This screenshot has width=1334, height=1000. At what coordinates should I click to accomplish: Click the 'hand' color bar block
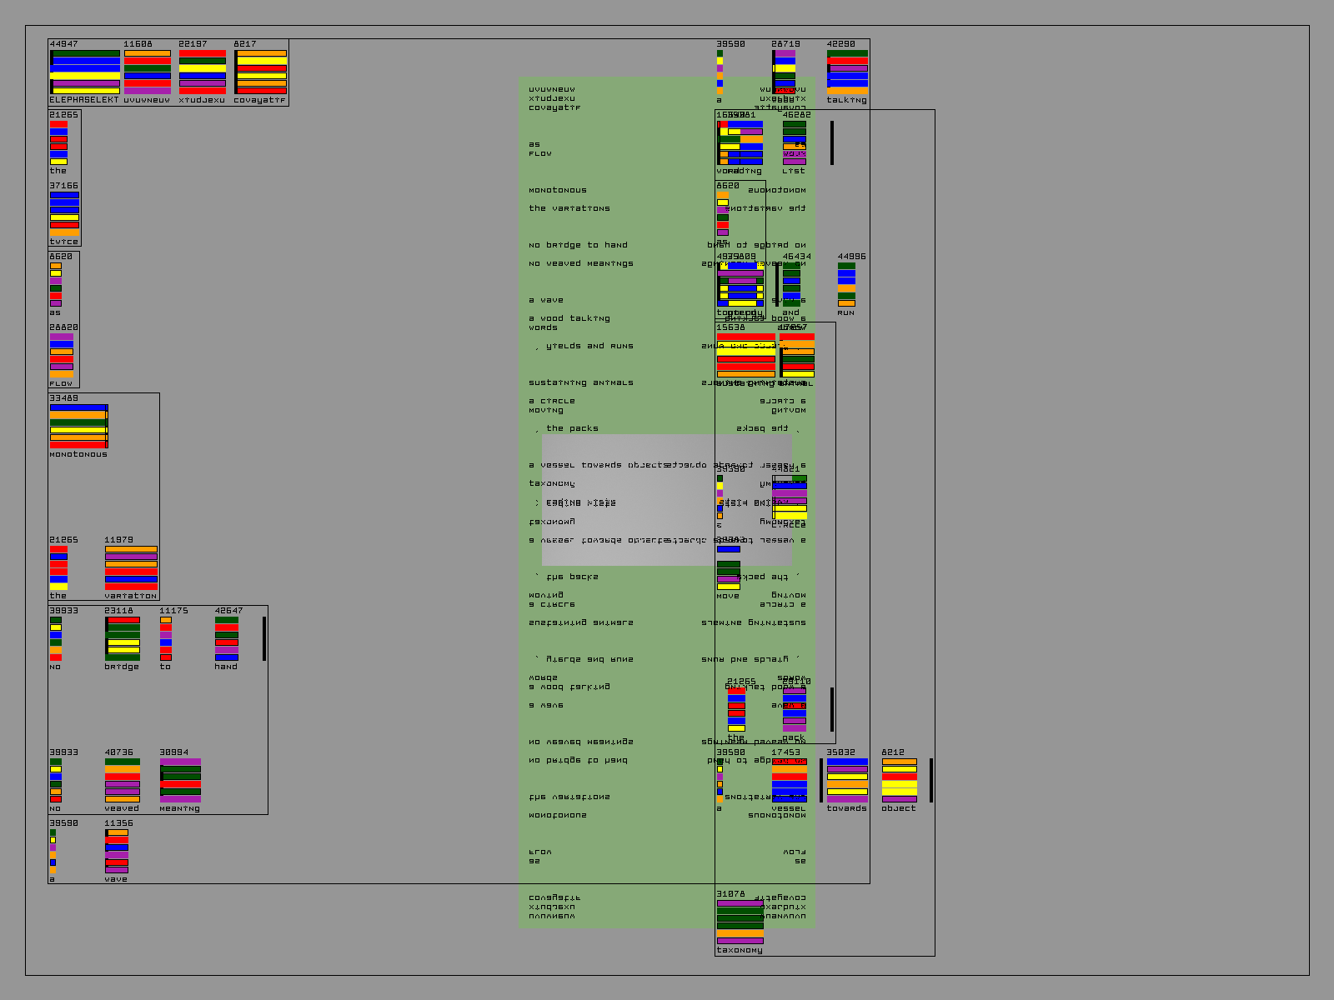pyautogui.click(x=226, y=638)
